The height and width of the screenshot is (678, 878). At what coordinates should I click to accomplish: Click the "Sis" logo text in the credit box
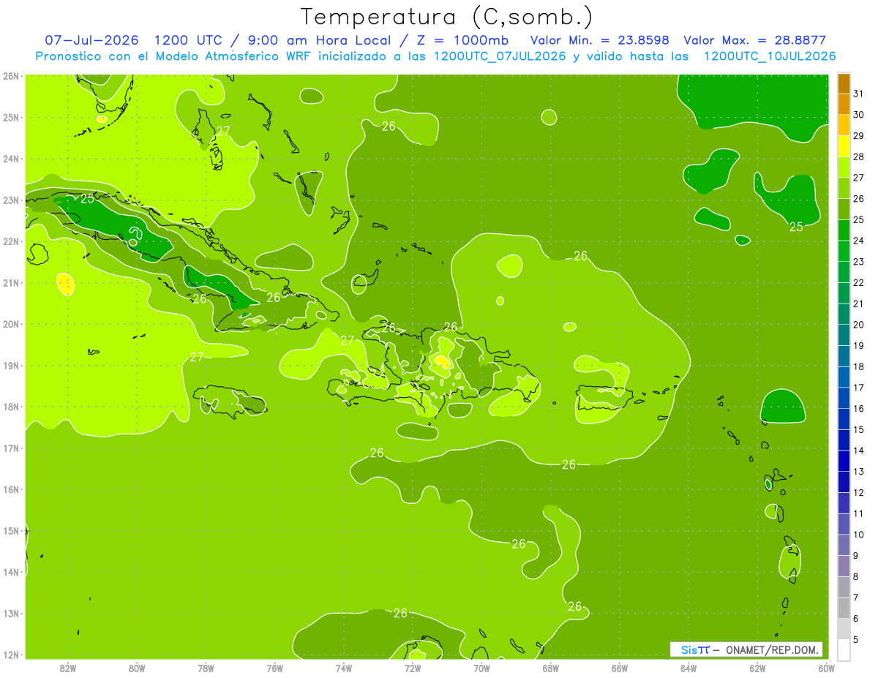[x=688, y=649]
